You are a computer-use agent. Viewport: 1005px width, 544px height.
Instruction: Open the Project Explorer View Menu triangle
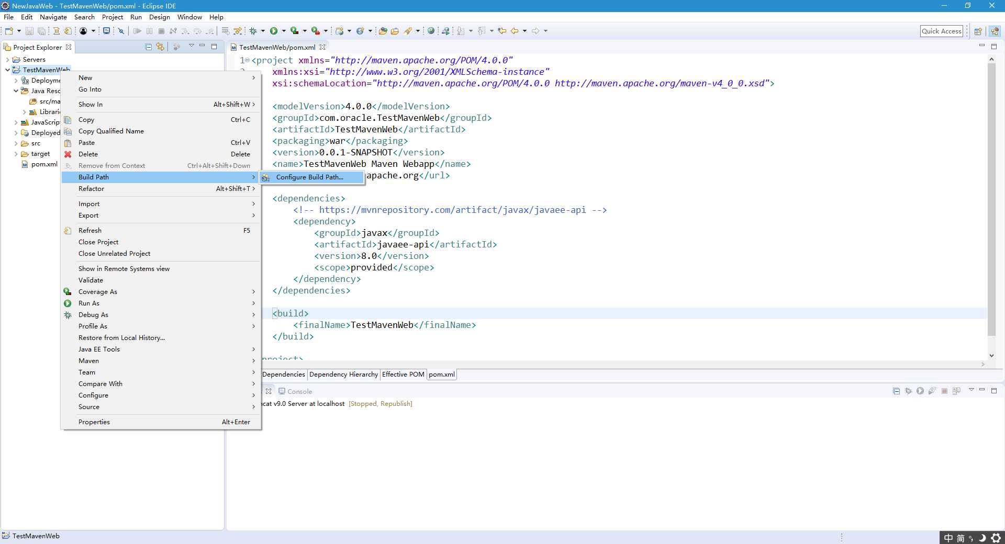[191, 46]
